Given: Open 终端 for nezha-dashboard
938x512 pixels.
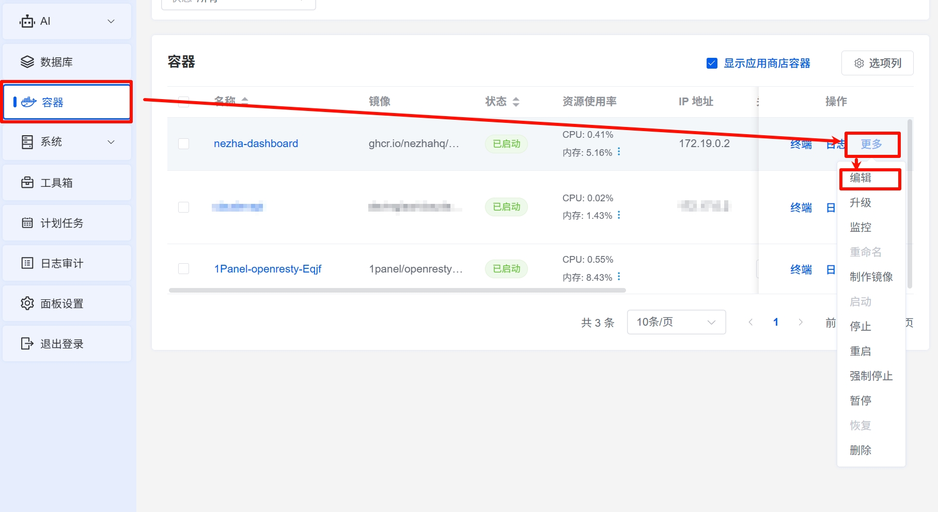Looking at the screenshot, I should point(801,144).
